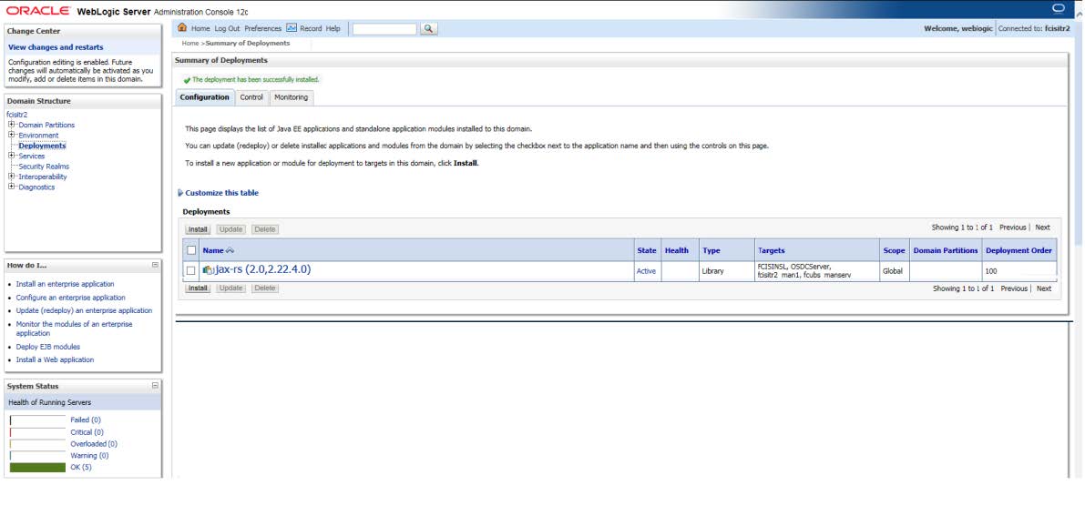Click the Record icon in toolbar
The image size is (1085, 526).
(292, 28)
